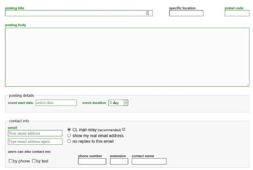Focus the Type email address again field
Viewport: 253px width, 170px height.
tap(35, 142)
